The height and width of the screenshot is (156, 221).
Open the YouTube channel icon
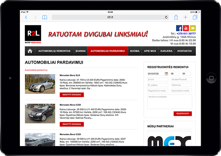click(x=186, y=28)
